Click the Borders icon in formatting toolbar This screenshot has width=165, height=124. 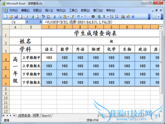pyautogui.click(x=155, y=17)
